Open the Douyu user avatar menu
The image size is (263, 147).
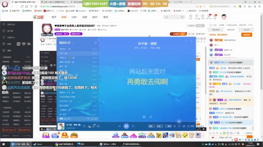point(224,17)
